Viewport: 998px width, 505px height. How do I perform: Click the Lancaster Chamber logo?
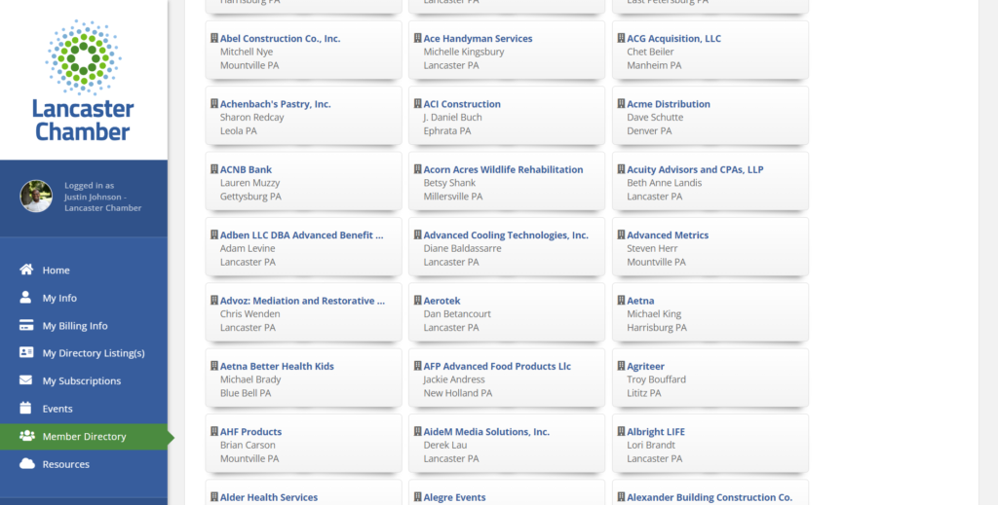pyautogui.click(x=84, y=80)
